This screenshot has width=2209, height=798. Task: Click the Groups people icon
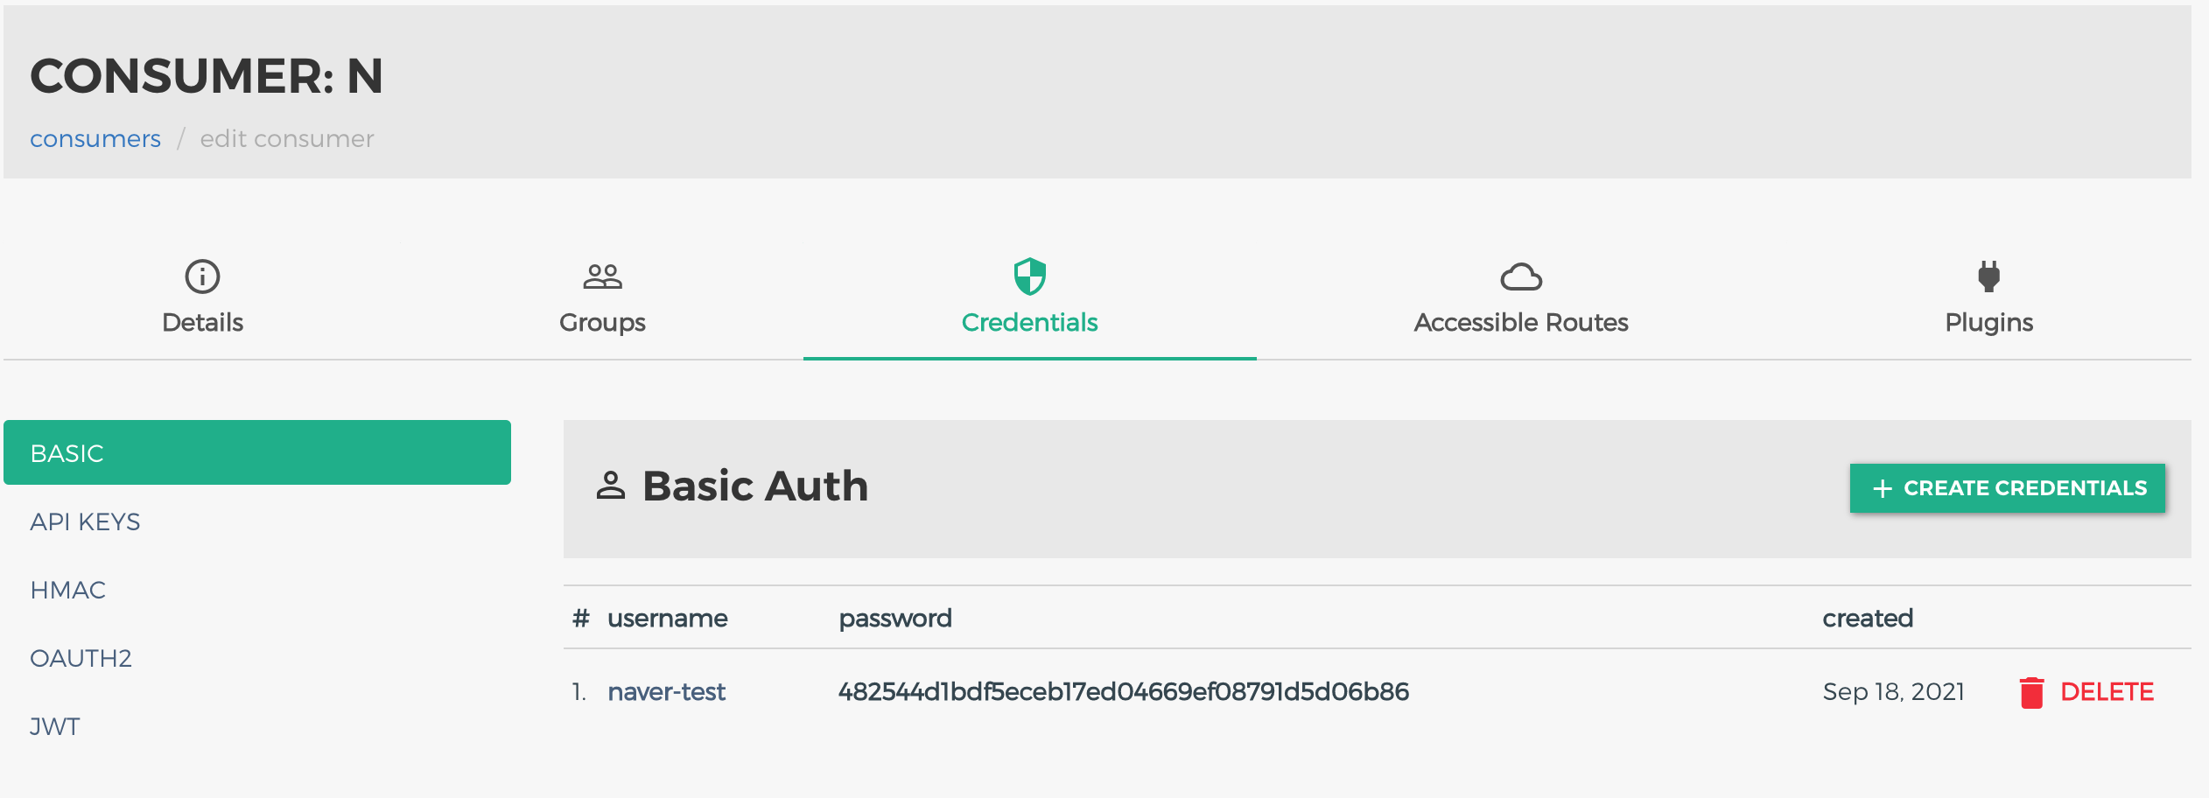[602, 276]
